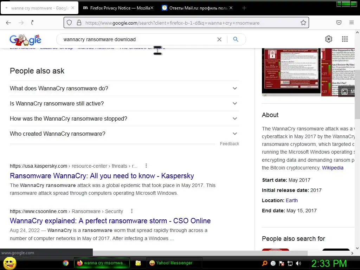Expand 'Is WannaCry ransomware still active?'
Image resolution: width=360 pixels, height=270 pixels.
[x=124, y=104]
